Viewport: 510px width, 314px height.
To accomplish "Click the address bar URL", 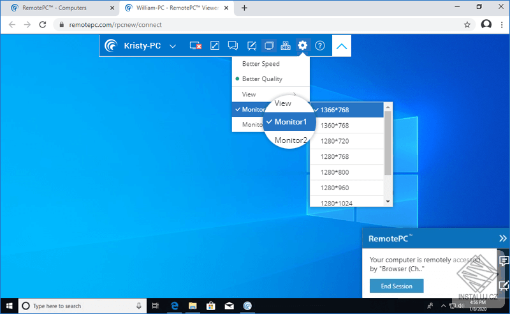I will pos(115,25).
